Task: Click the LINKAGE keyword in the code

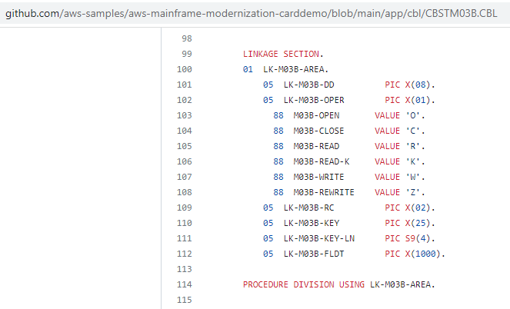Action: click(261, 54)
